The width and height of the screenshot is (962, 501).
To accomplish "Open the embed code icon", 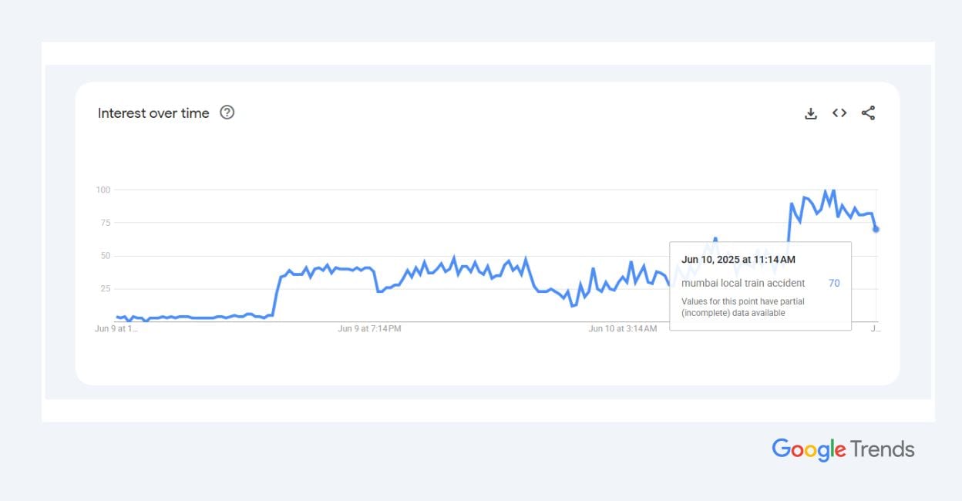I will [839, 113].
